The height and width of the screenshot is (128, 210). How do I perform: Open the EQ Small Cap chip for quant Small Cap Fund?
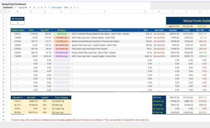(62, 45)
